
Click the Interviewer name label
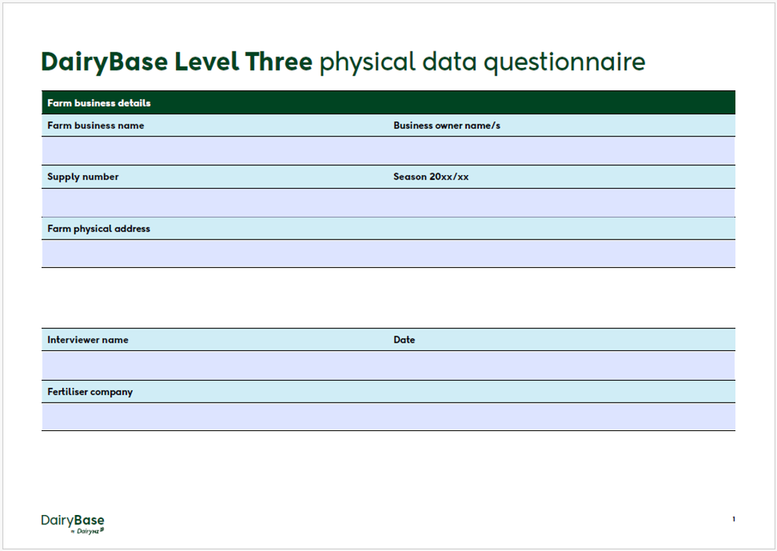pyautogui.click(x=87, y=340)
